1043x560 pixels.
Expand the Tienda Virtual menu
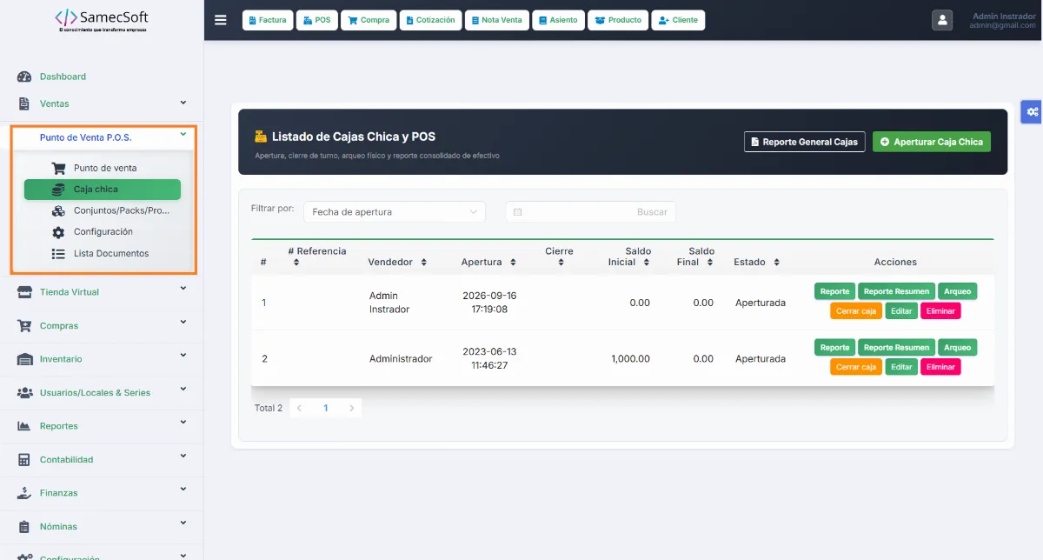click(x=102, y=292)
